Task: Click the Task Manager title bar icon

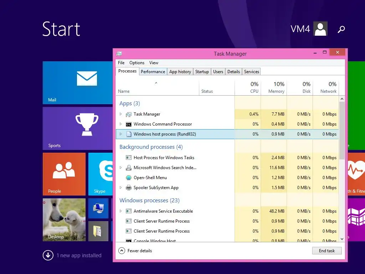Action: pos(119,54)
